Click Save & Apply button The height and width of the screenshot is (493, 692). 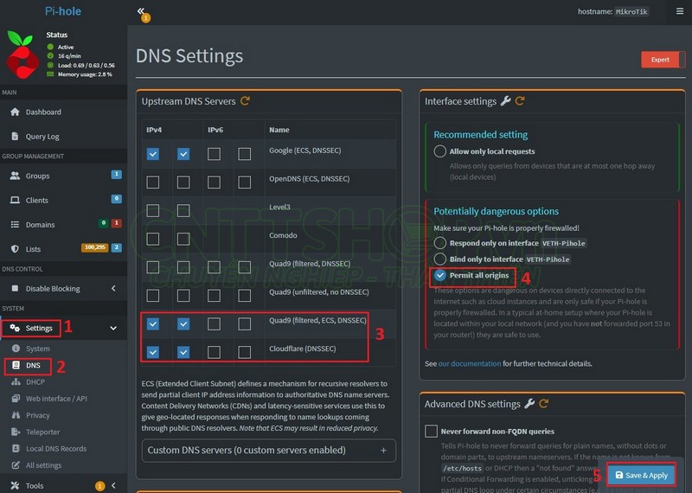pos(642,475)
